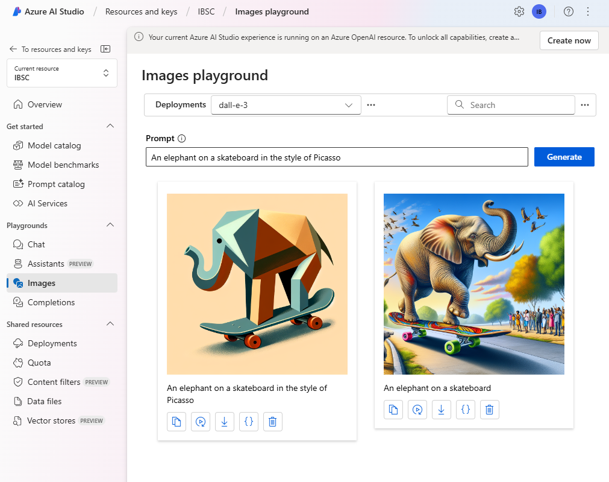Click the Create now button
The image size is (609, 482).
[569, 40]
